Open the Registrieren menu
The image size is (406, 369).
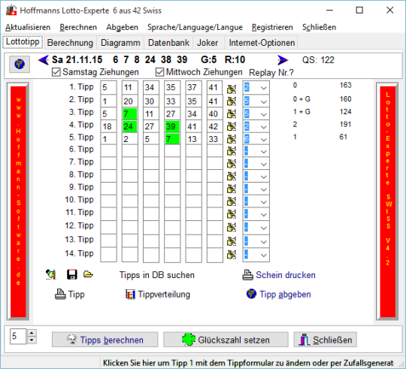pos(272,27)
